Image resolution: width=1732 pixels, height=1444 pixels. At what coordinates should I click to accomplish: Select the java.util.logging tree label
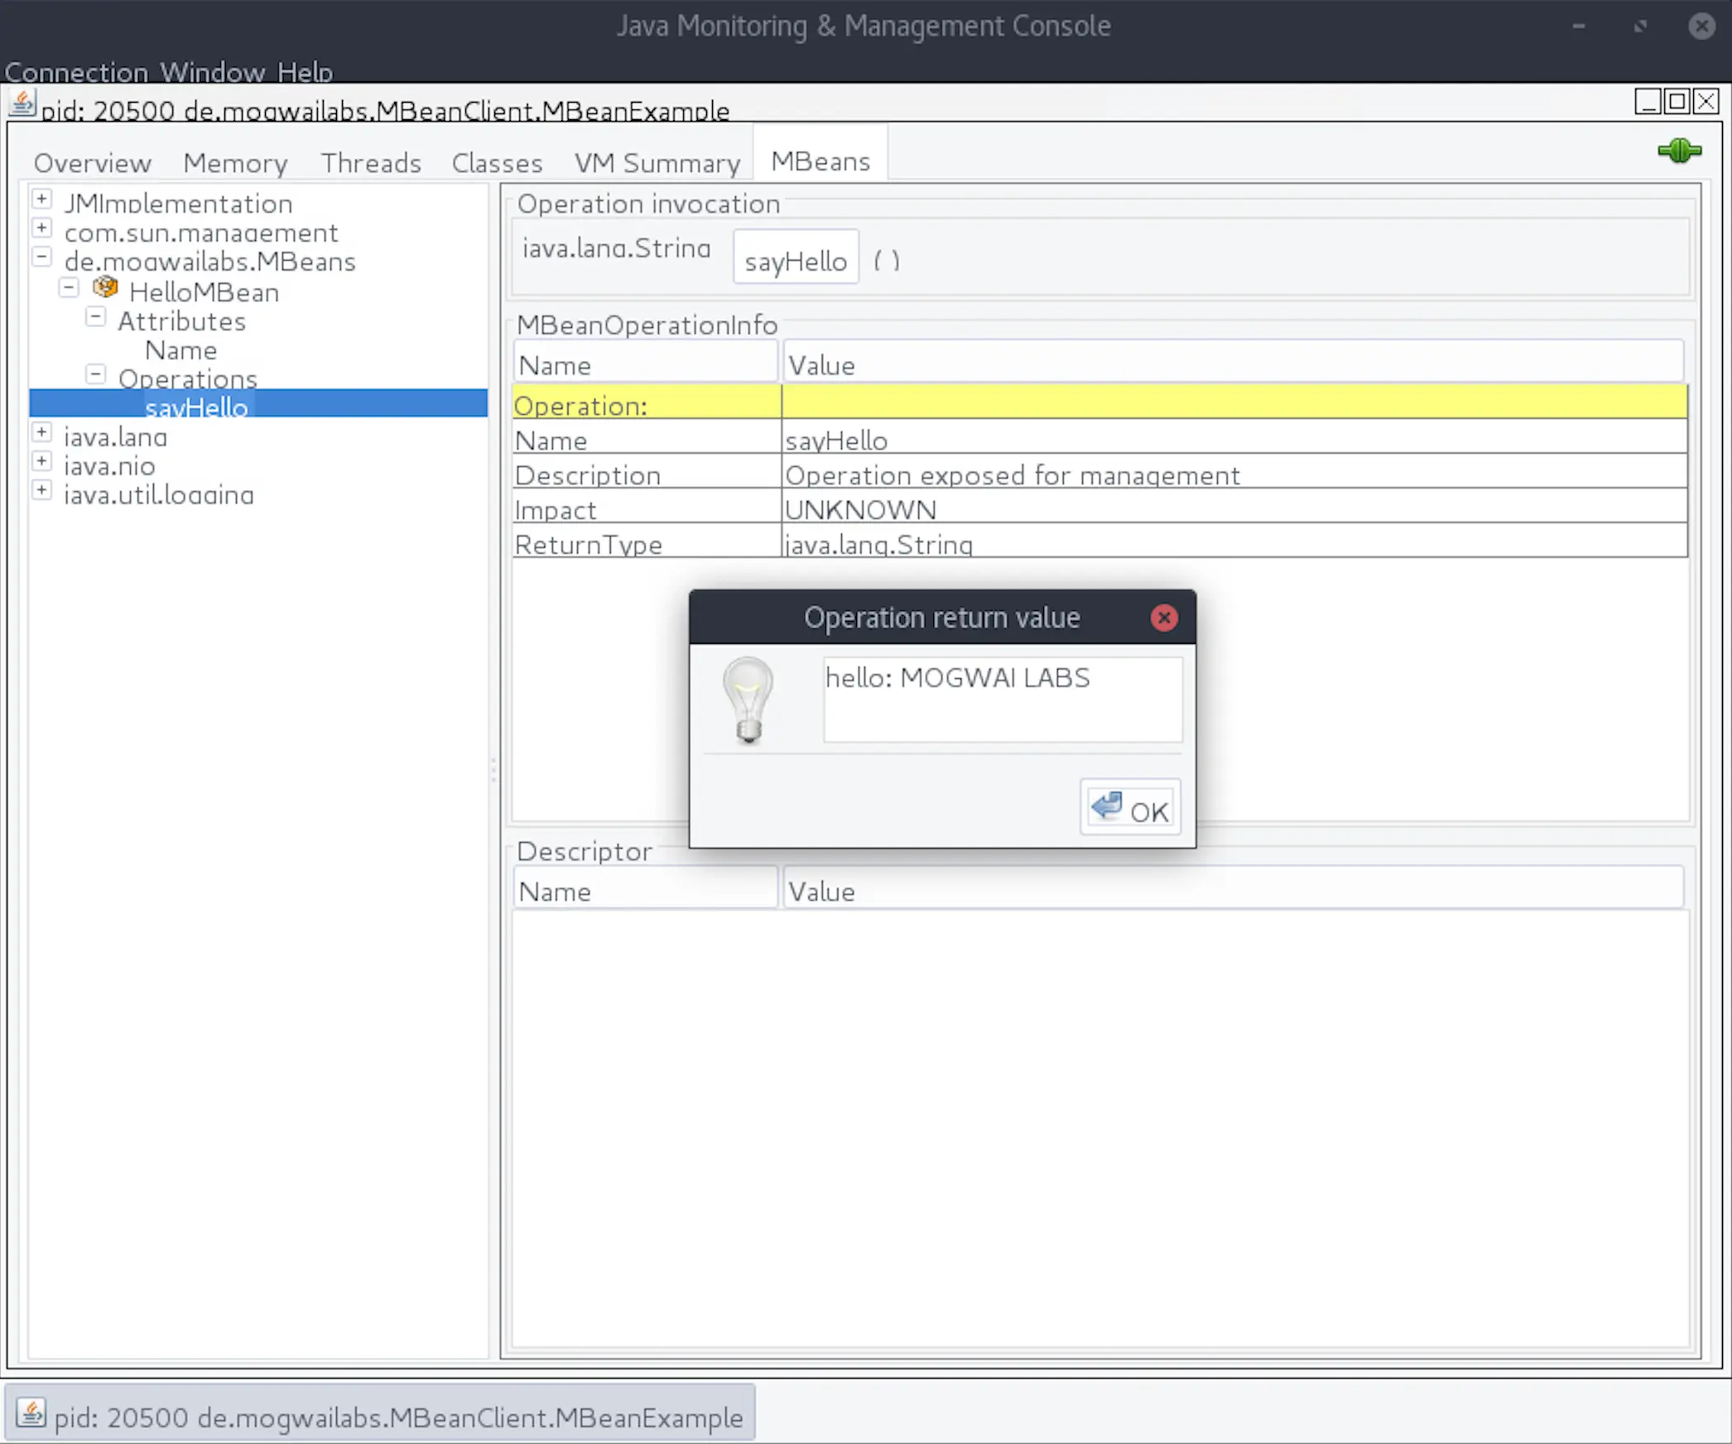point(159,495)
